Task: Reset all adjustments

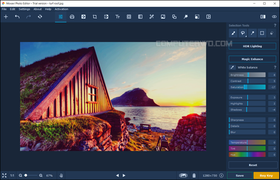Action: [253, 165]
